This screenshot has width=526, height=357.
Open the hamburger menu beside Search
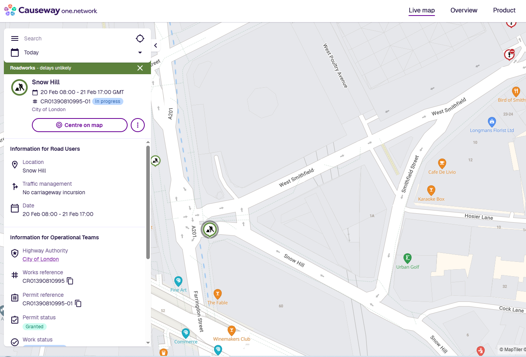[15, 38]
